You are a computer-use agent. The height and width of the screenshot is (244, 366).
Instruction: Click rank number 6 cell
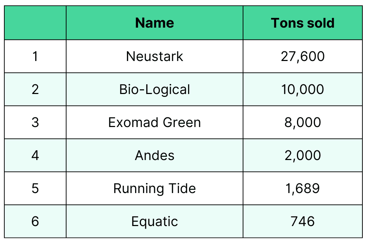pos(35,221)
